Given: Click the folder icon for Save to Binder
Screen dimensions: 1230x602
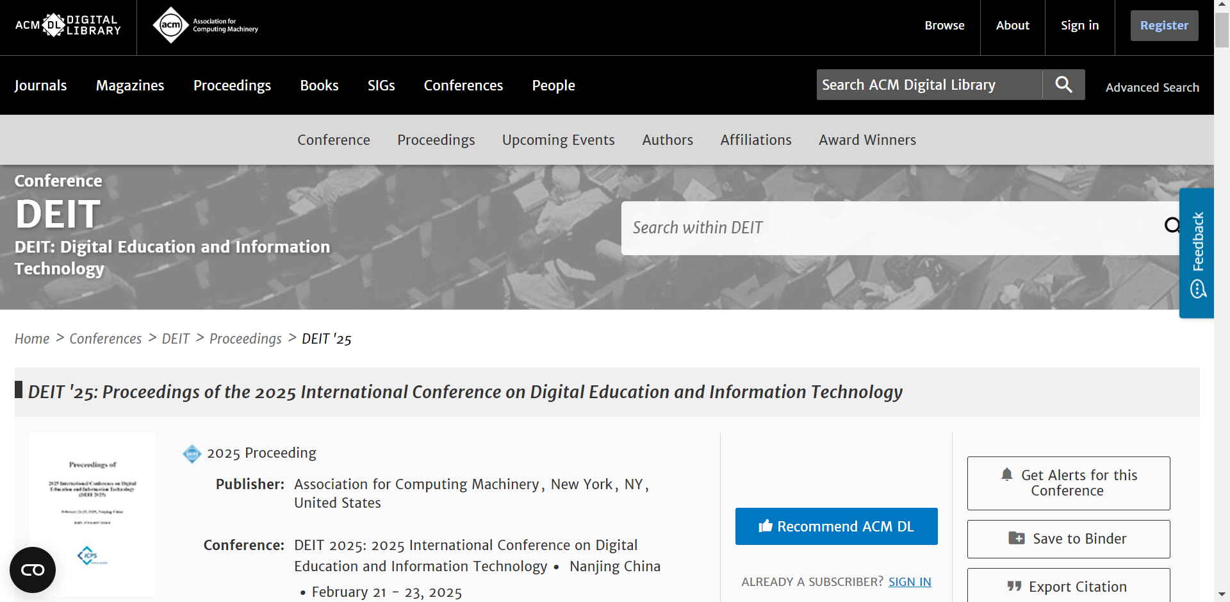Looking at the screenshot, I should coord(1017,538).
